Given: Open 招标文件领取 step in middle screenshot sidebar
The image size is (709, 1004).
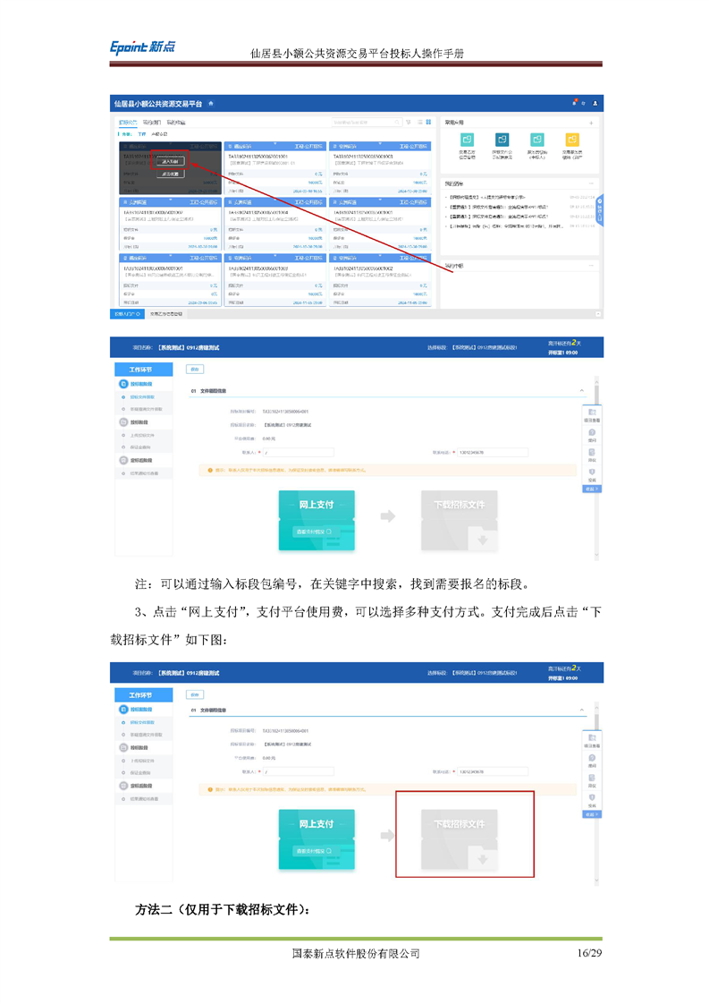Looking at the screenshot, I should click(x=143, y=397).
